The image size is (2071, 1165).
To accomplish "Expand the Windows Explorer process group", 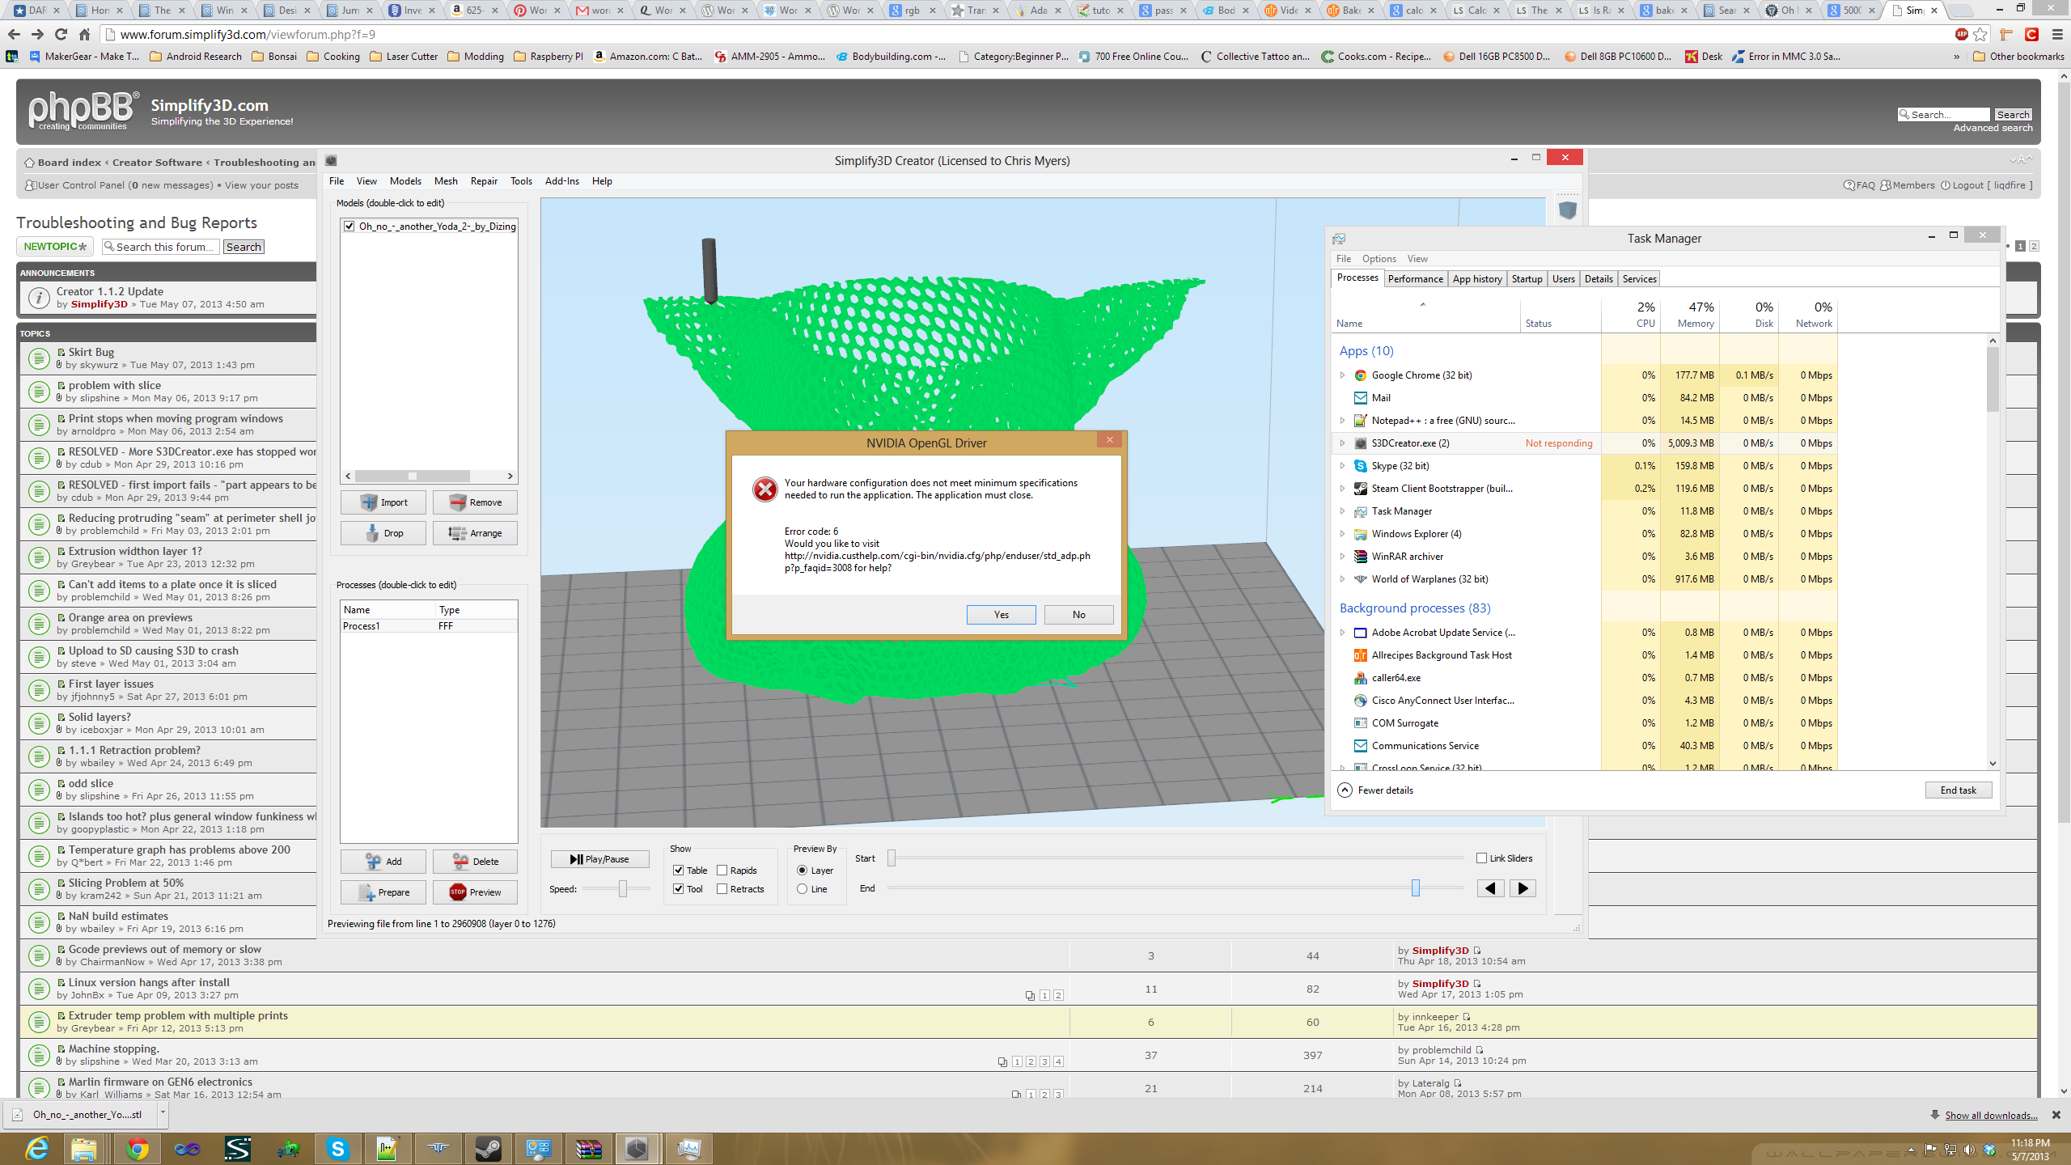I will tap(1343, 534).
